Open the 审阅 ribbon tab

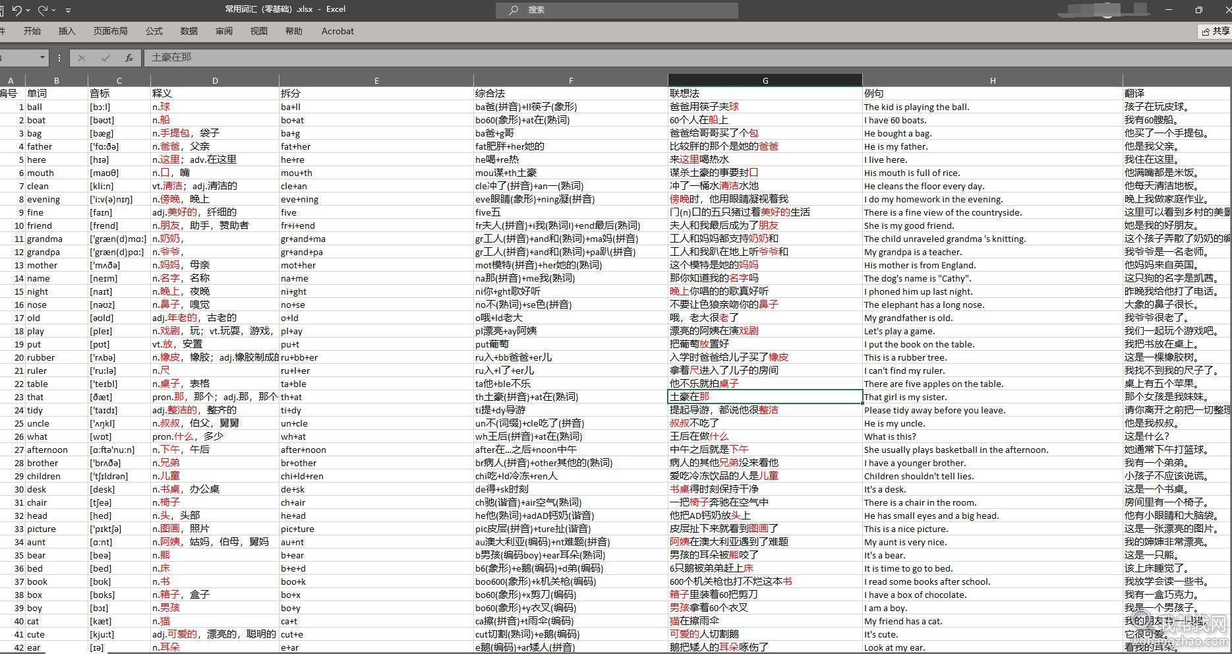click(x=224, y=31)
